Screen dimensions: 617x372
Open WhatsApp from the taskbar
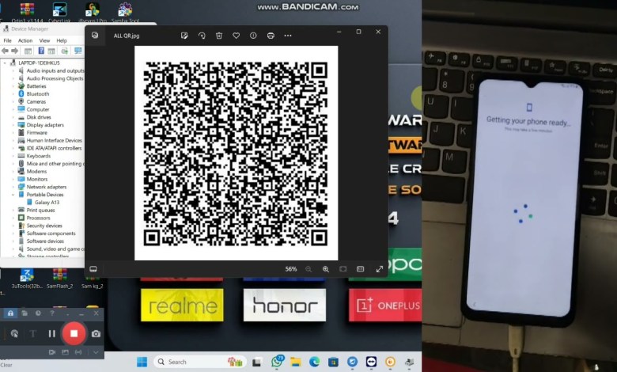(277, 362)
